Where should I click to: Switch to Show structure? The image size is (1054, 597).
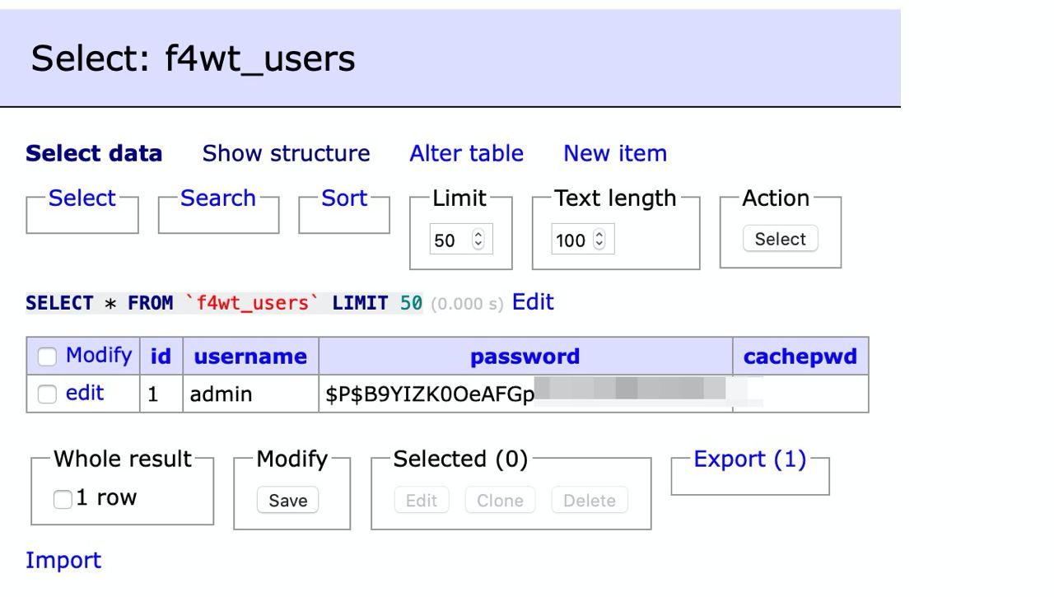[286, 154]
